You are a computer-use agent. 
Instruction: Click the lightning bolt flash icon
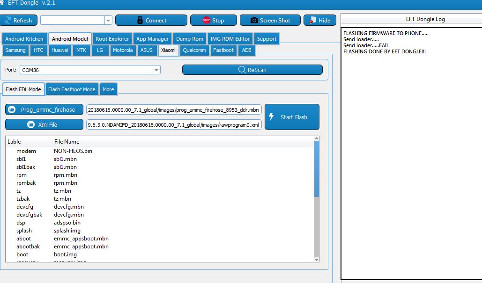(x=271, y=116)
